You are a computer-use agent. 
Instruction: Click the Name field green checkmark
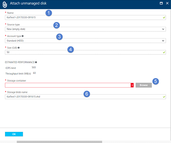click(164, 18)
